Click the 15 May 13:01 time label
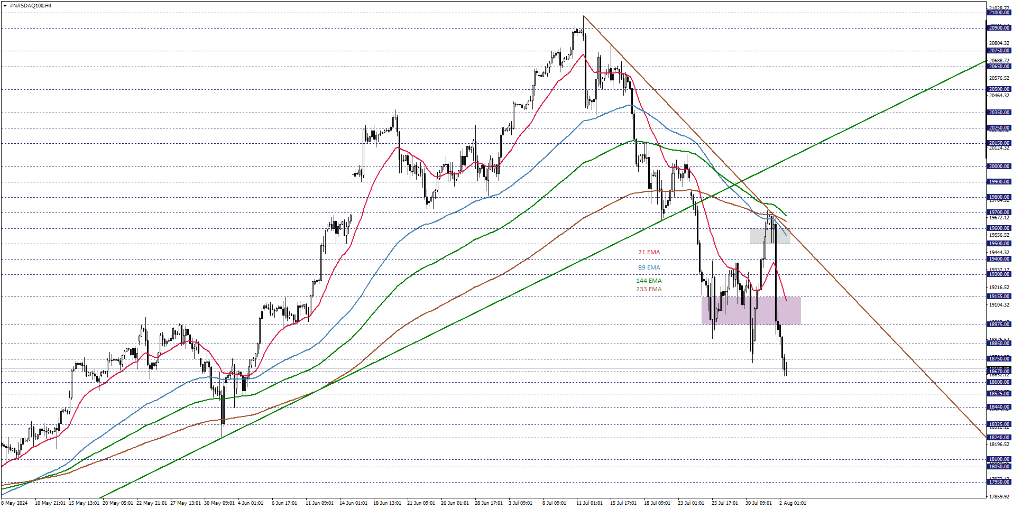The image size is (1013, 509). (84, 503)
